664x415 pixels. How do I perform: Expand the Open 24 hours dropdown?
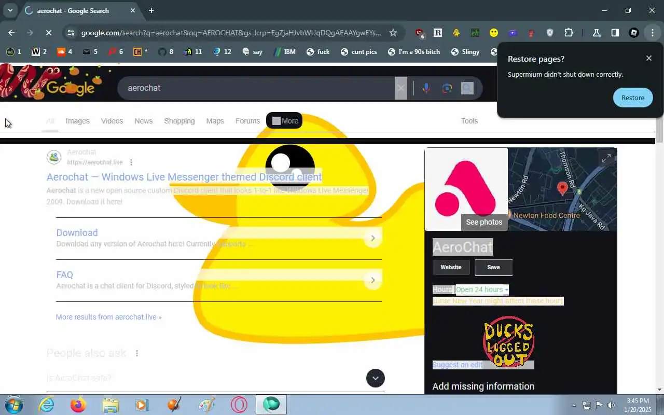point(482,289)
